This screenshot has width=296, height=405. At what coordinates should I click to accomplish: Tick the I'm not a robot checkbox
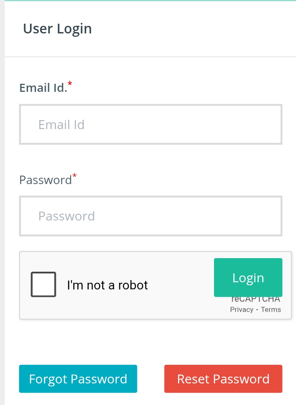coord(44,284)
